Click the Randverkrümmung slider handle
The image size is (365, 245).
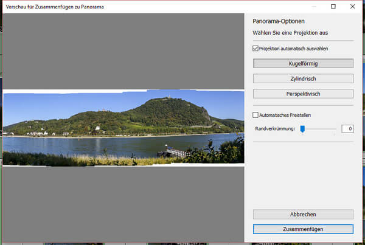pos(302,129)
